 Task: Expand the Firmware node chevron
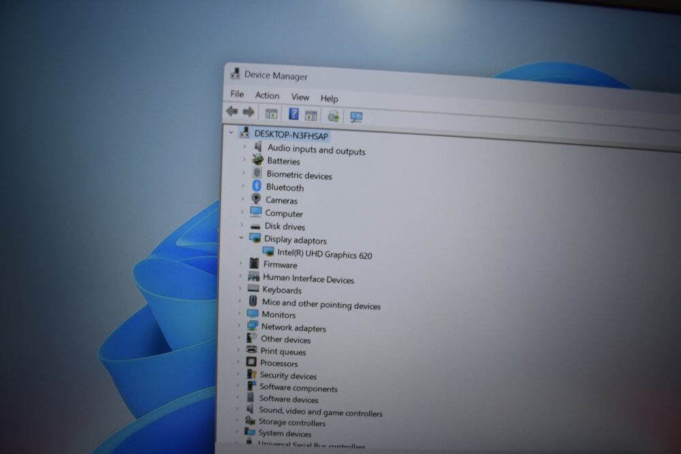pyautogui.click(x=240, y=263)
